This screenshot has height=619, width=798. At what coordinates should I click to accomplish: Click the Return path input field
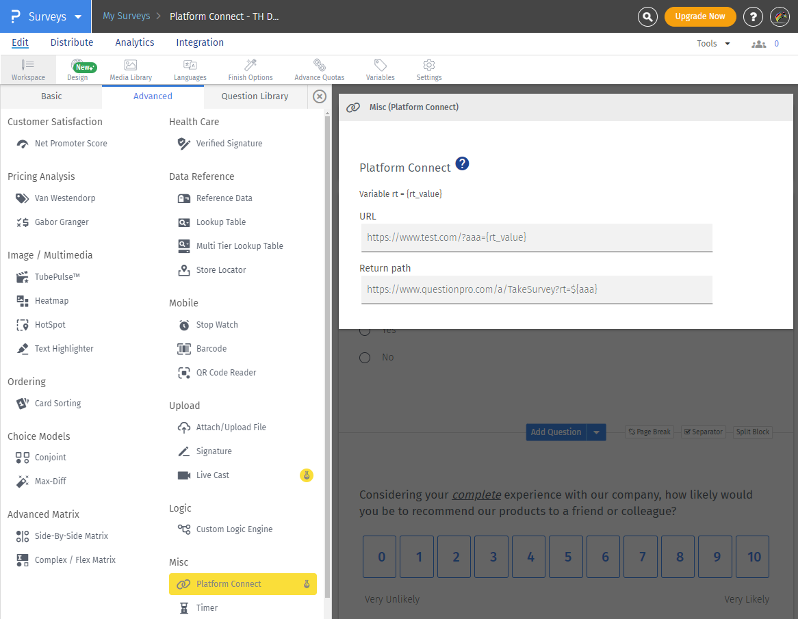pos(537,289)
